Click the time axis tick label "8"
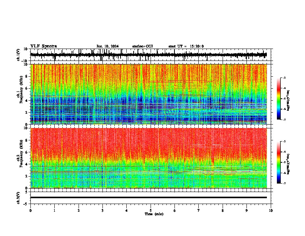This screenshot has width=305, height=236. 223,211
